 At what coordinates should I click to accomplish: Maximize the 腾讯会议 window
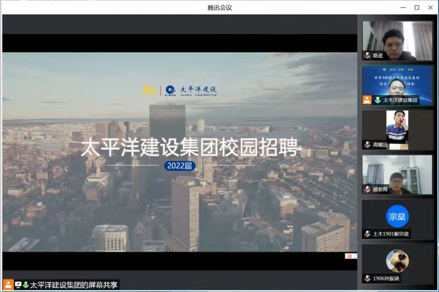tap(417, 7)
